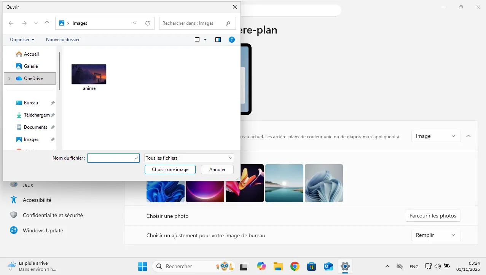Click the search magnifier icon in dialog
The height and width of the screenshot is (275, 486).
[228, 23]
